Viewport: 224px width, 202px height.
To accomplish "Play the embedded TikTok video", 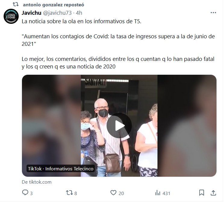I will click(119, 126).
